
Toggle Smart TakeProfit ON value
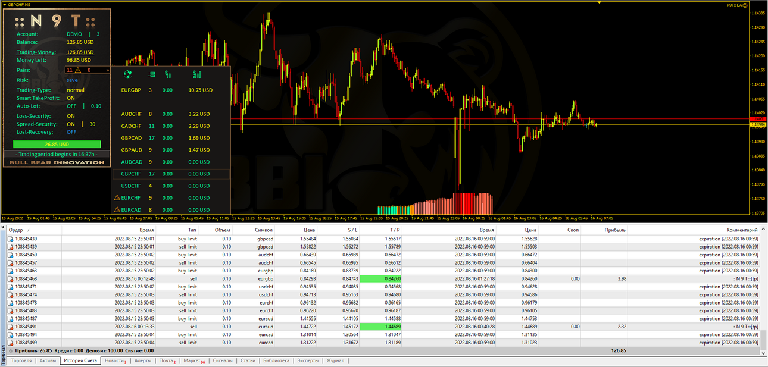(71, 98)
